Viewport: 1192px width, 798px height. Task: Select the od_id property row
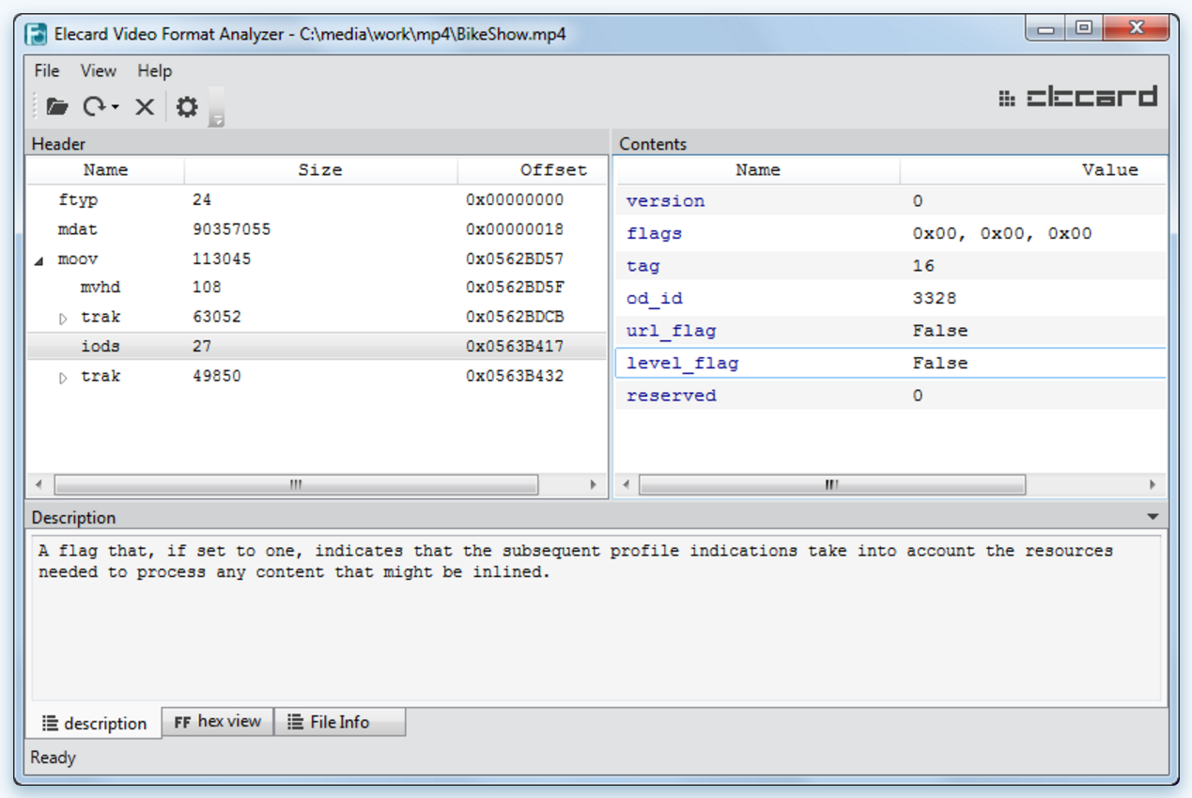click(x=890, y=298)
